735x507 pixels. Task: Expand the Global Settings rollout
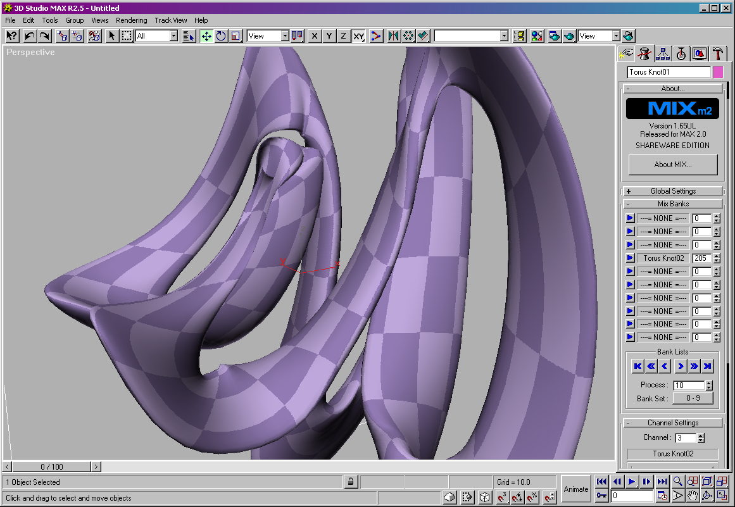coord(673,191)
